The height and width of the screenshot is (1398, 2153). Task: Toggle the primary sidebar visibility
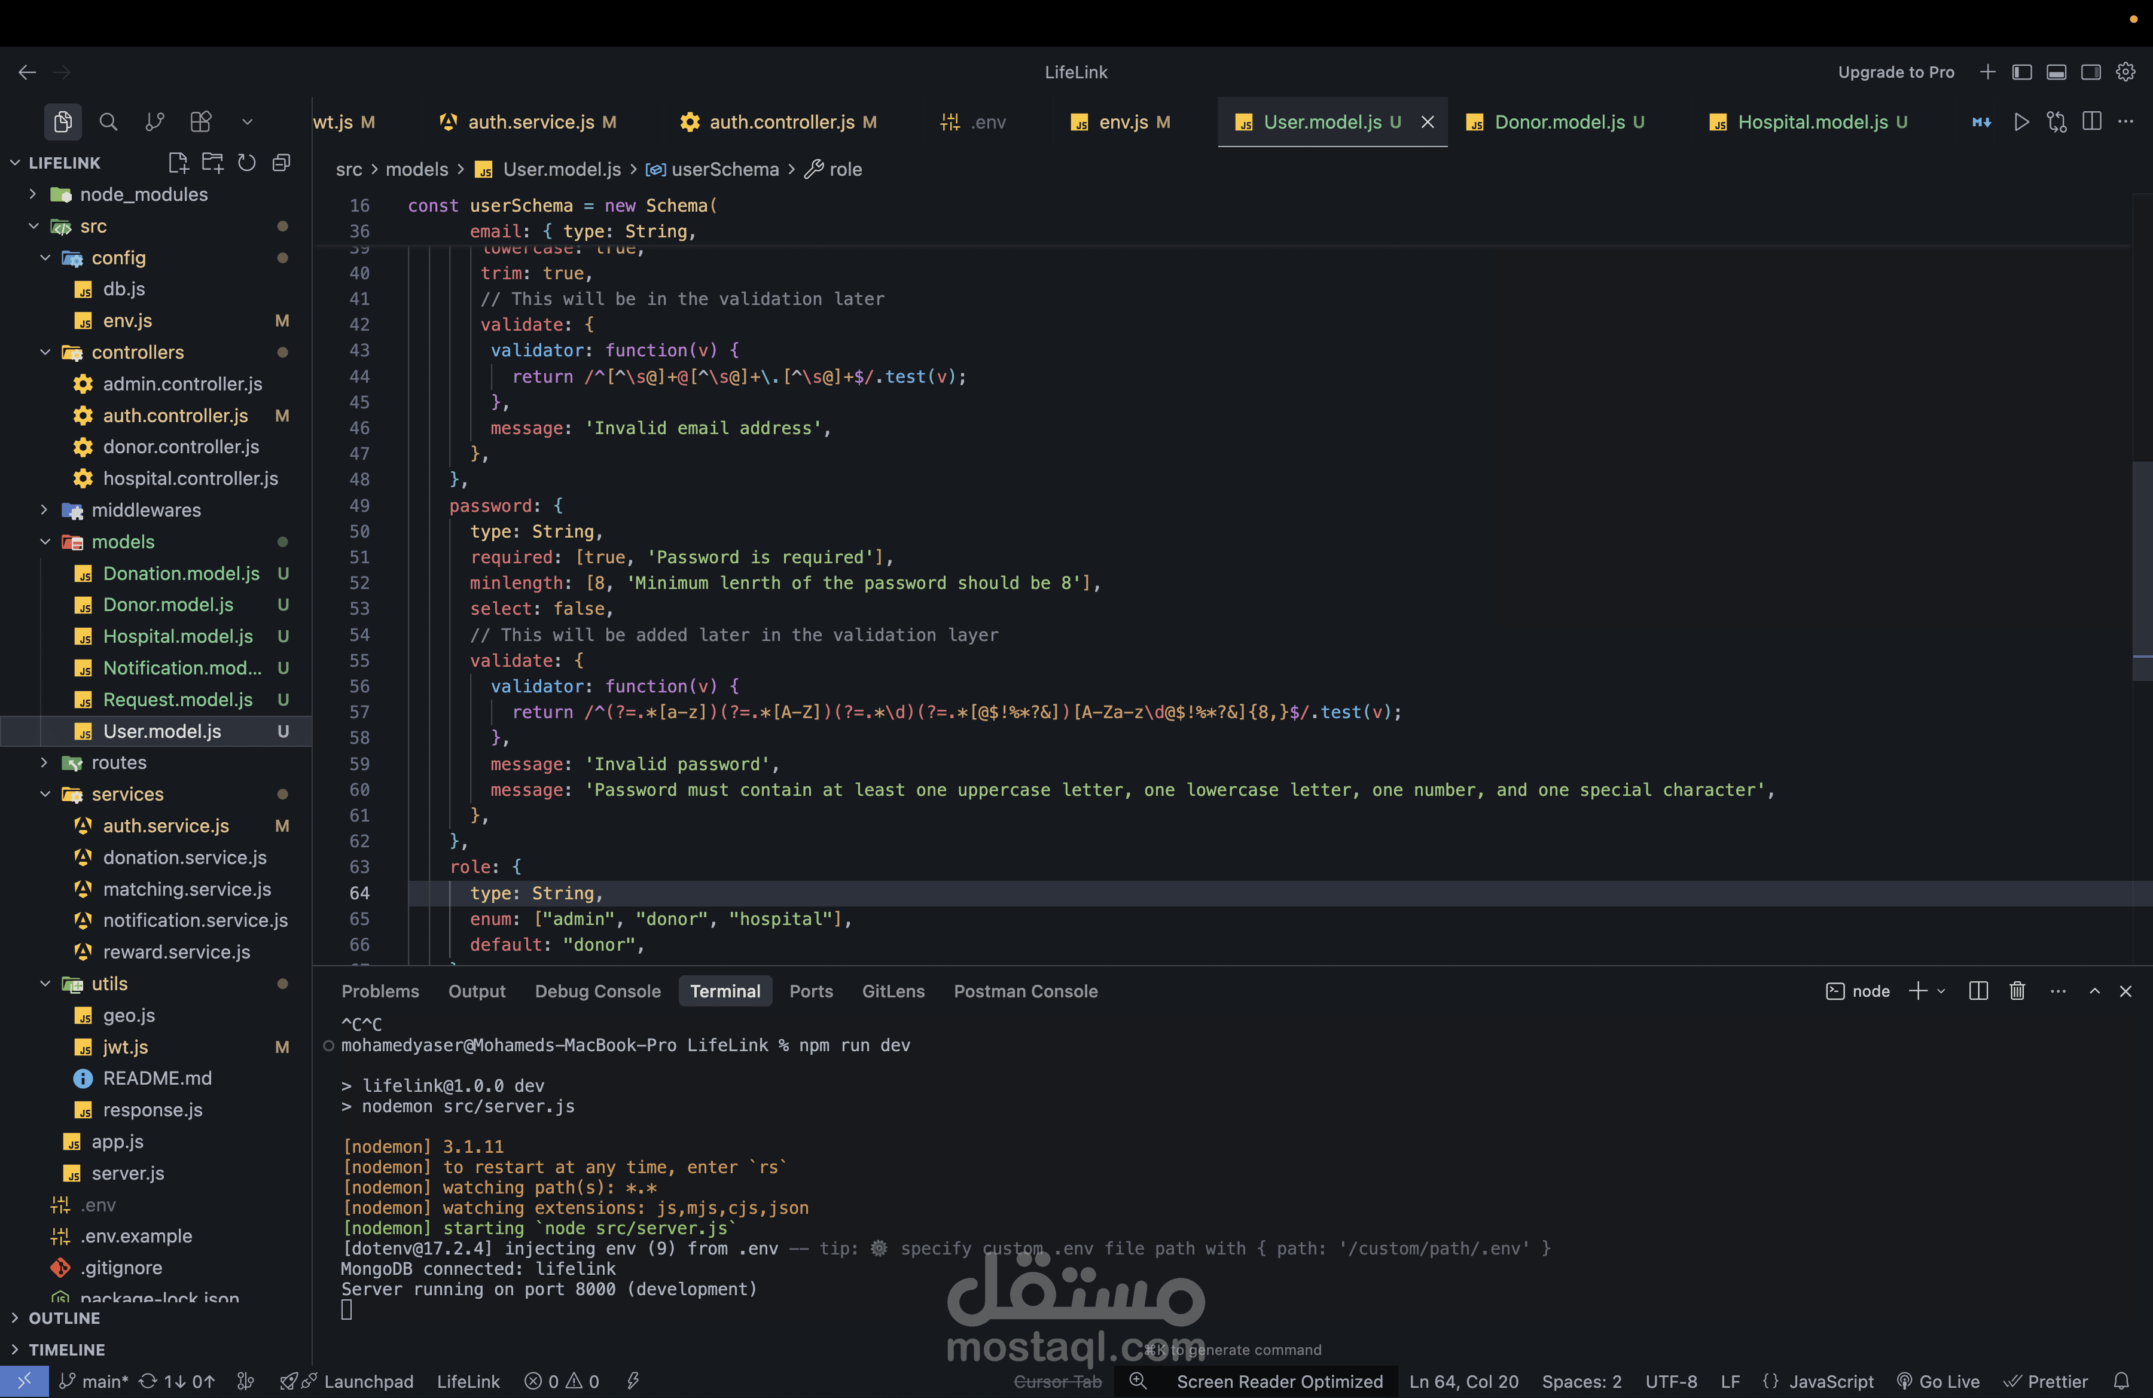pos(2022,72)
